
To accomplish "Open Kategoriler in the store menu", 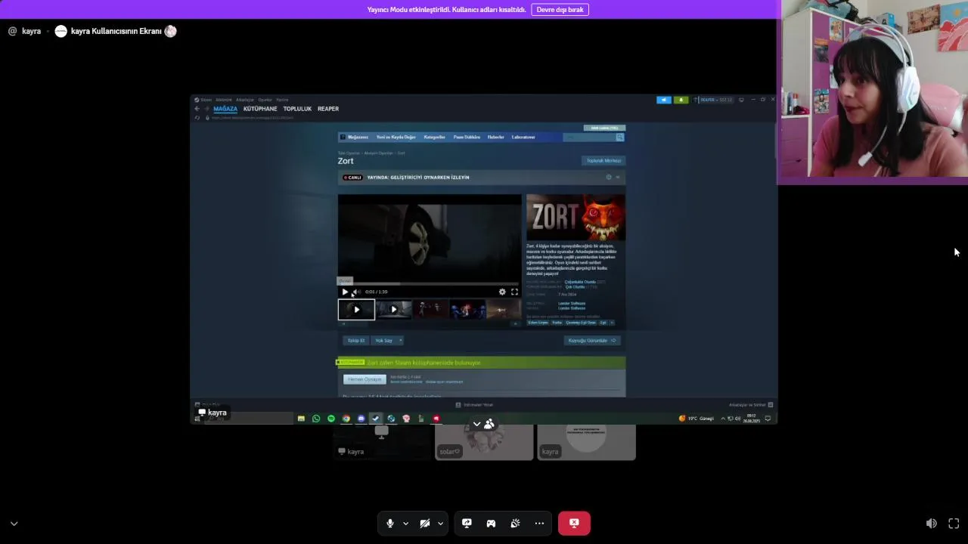I will [x=434, y=137].
